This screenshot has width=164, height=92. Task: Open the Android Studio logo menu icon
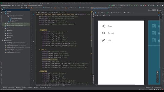tap(1, 3)
